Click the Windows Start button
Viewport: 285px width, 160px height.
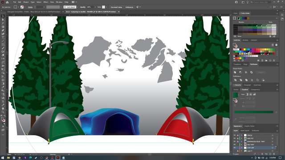click(x=3, y=158)
